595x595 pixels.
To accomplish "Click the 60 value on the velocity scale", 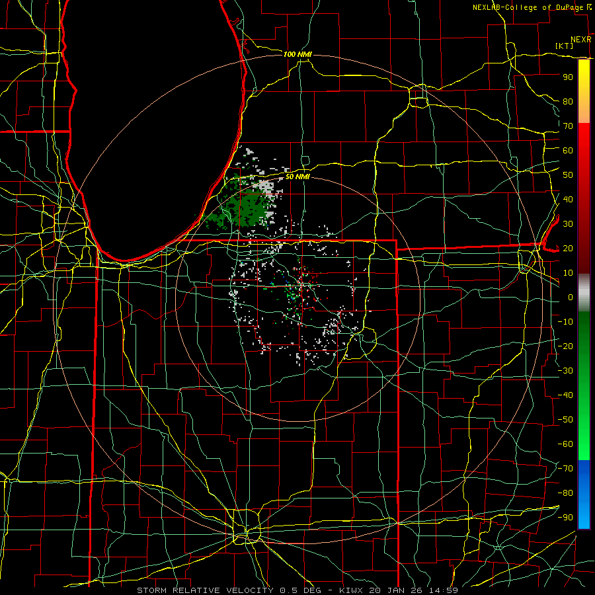I will pyautogui.click(x=568, y=150).
